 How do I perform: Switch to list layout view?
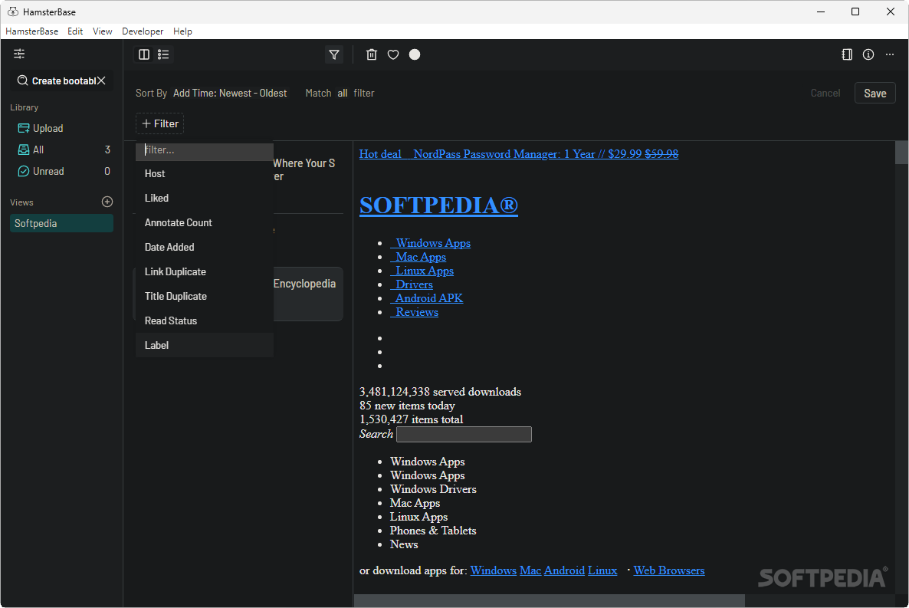[163, 54]
